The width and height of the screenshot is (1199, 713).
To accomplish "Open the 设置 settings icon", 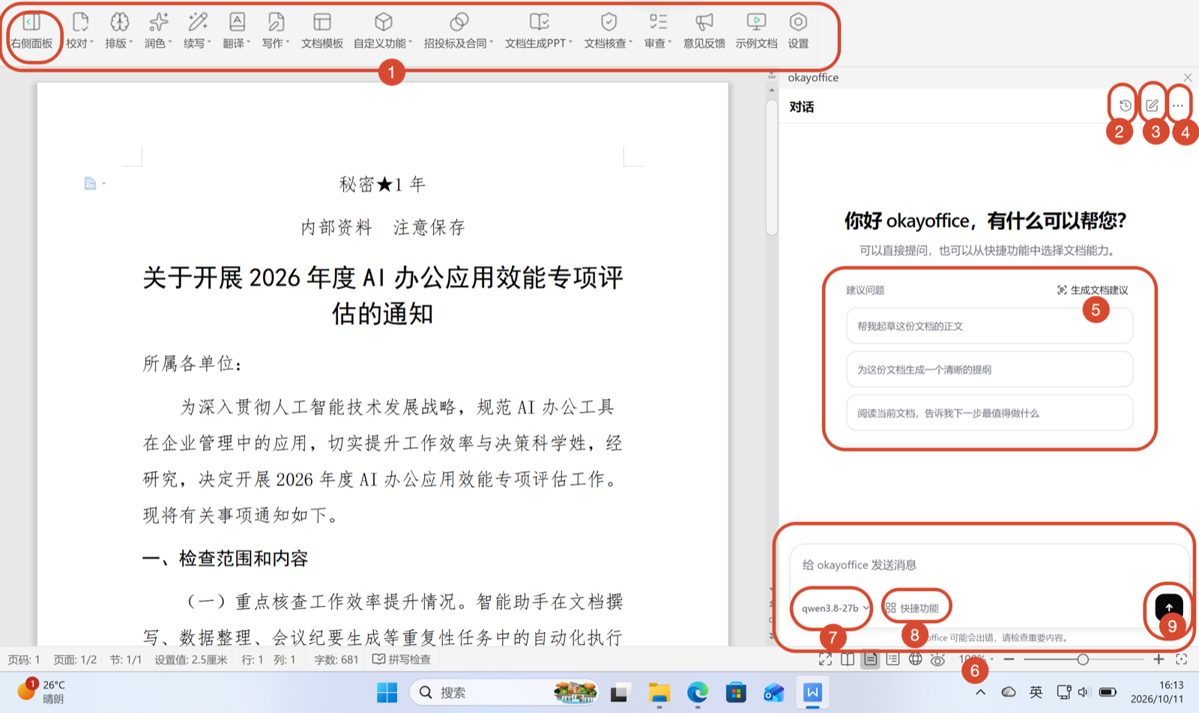I will (x=798, y=32).
